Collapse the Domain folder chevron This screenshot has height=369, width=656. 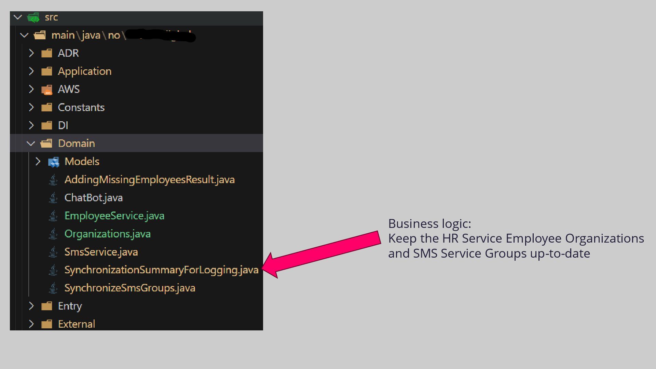pos(31,143)
